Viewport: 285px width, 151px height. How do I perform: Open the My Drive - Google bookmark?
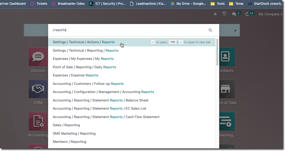pos(188,4)
